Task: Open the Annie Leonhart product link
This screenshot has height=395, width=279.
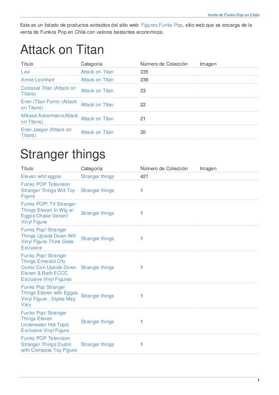Action: [x=38, y=80]
